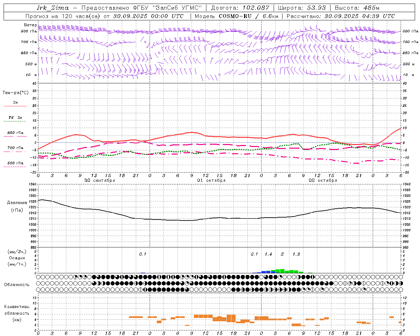Click the Конвективн. convective cloud label
The width and height of the screenshot is (420, 336).
coord(17,307)
